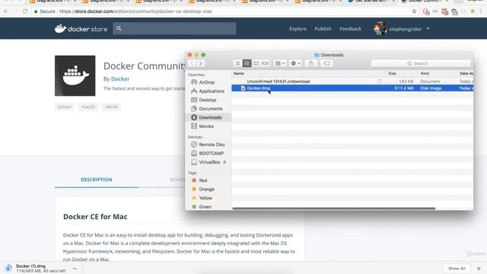This screenshot has height=274, width=487.
Task: Click the x86-64 tag
Action: pyautogui.click(x=111, y=107)
